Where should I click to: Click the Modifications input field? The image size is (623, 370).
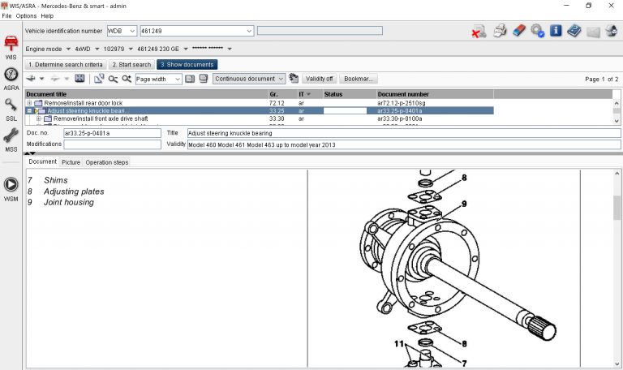pos(113,144)
